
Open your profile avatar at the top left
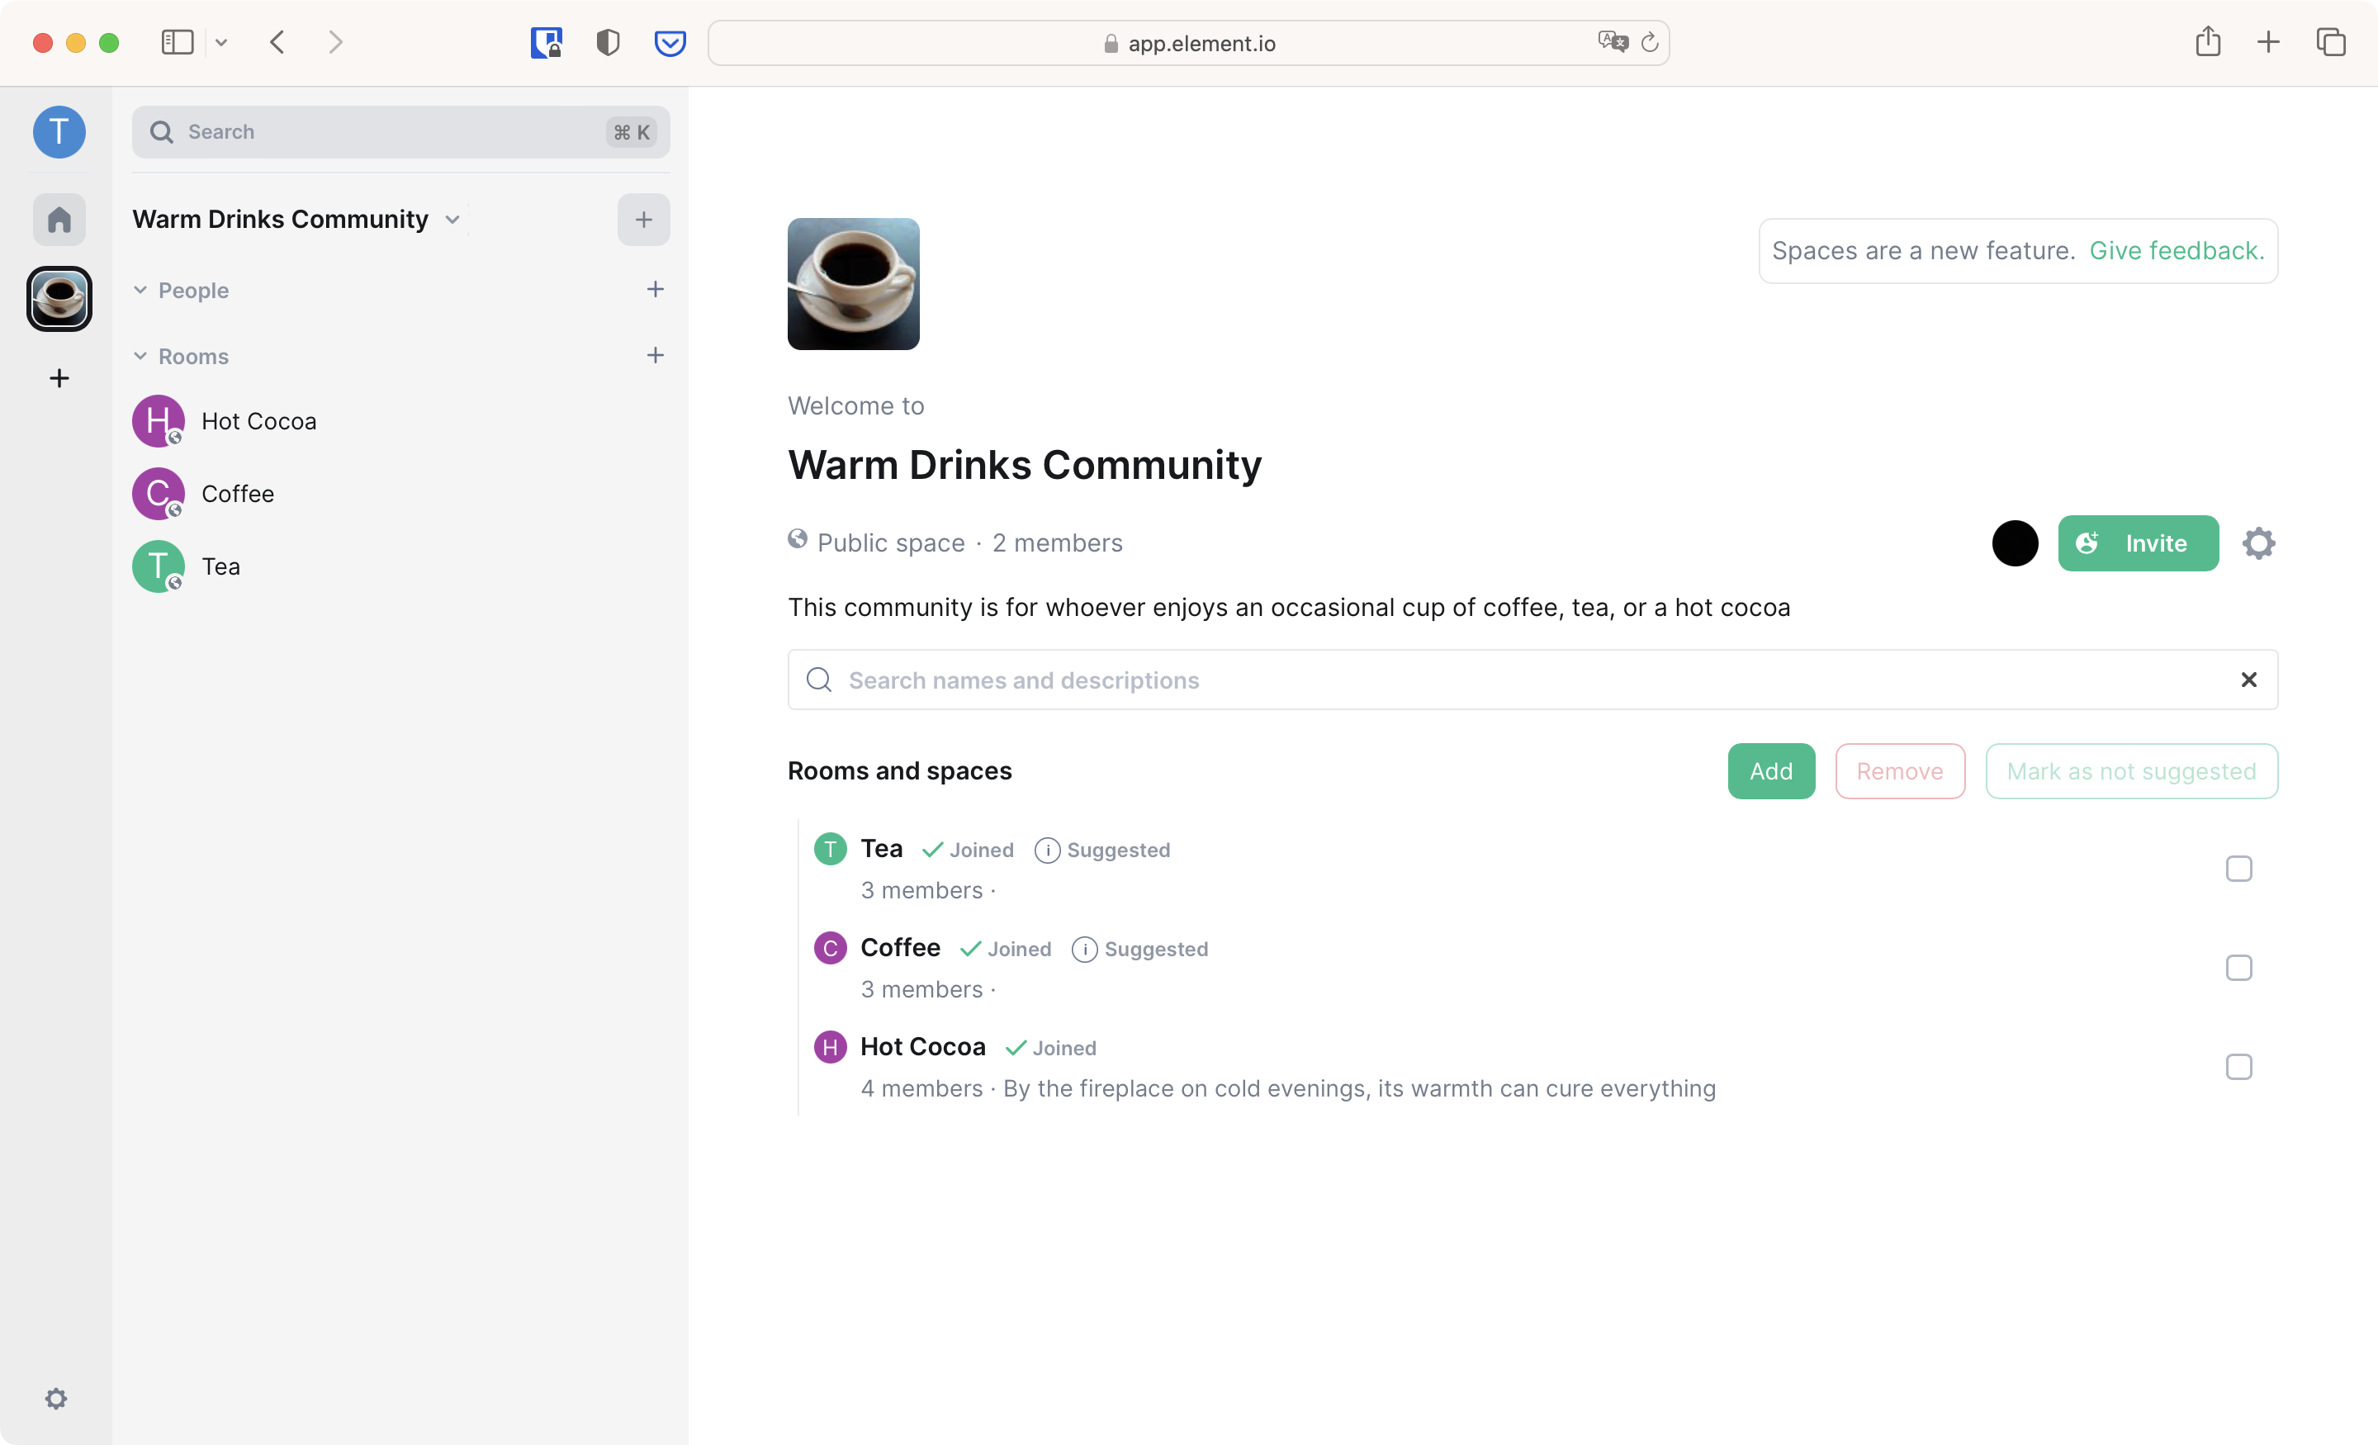pyautogui.click(x=59, y=132)
